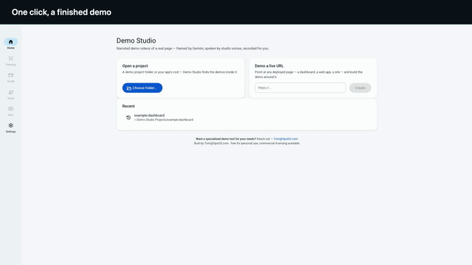Open Settings from the sidebar
Image resolution: width=472 pixels, height=265 pixels.
(x=10, y=127)
